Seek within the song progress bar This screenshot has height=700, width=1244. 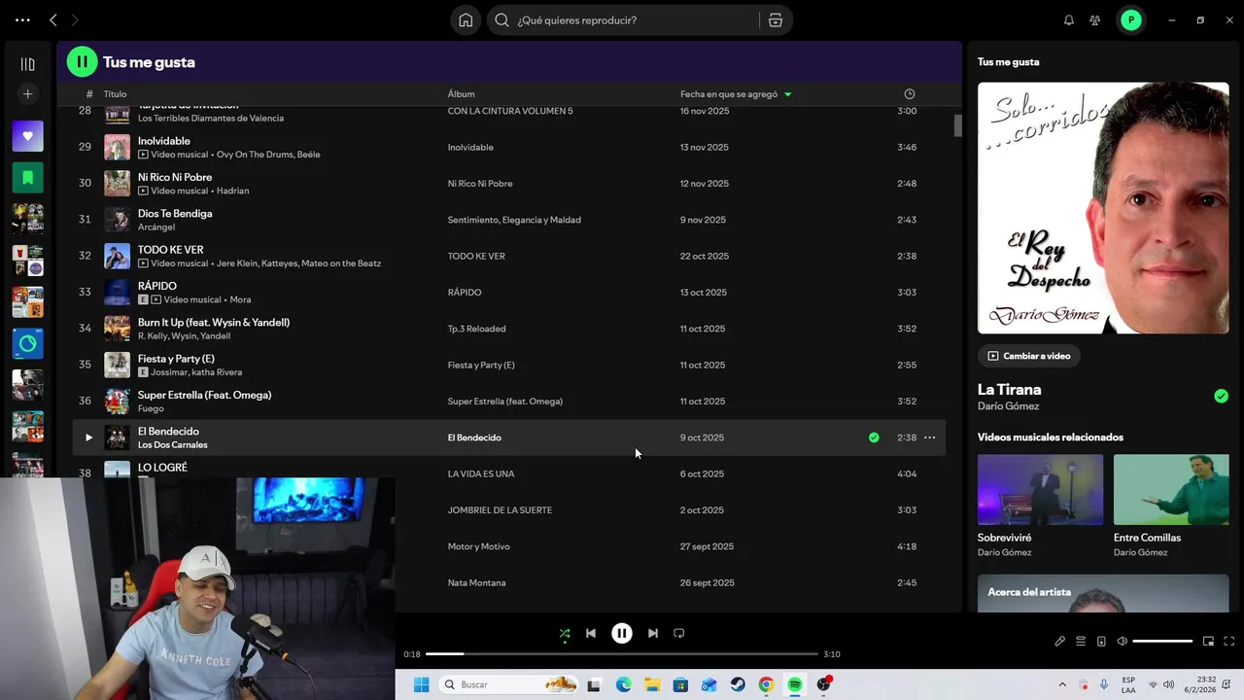click(x=622, y=654)
